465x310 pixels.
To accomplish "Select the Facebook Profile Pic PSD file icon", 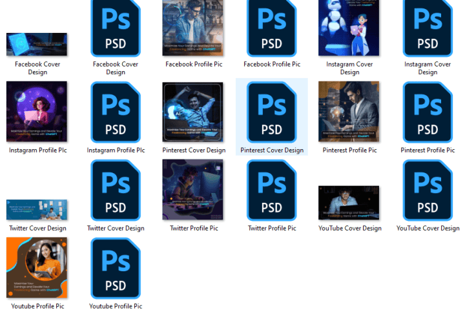I will 272,28.
